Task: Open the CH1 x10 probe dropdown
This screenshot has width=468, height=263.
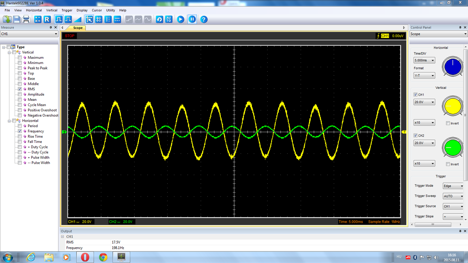Action: [x=424, y=123]
